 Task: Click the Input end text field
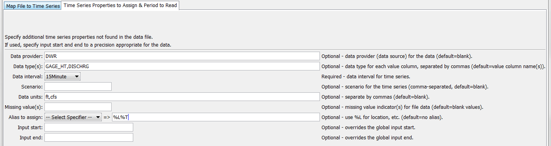pyautogui.click(x=89, y=137)
